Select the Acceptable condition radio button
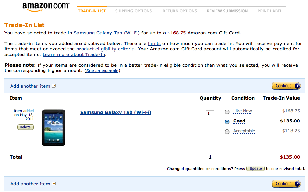The image size is (308, 192). point(227,132)
